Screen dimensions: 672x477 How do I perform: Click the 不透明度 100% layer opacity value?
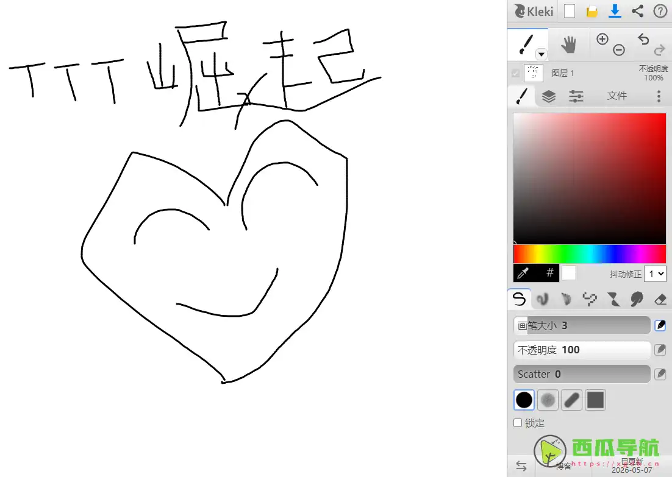tap(653, 73)
